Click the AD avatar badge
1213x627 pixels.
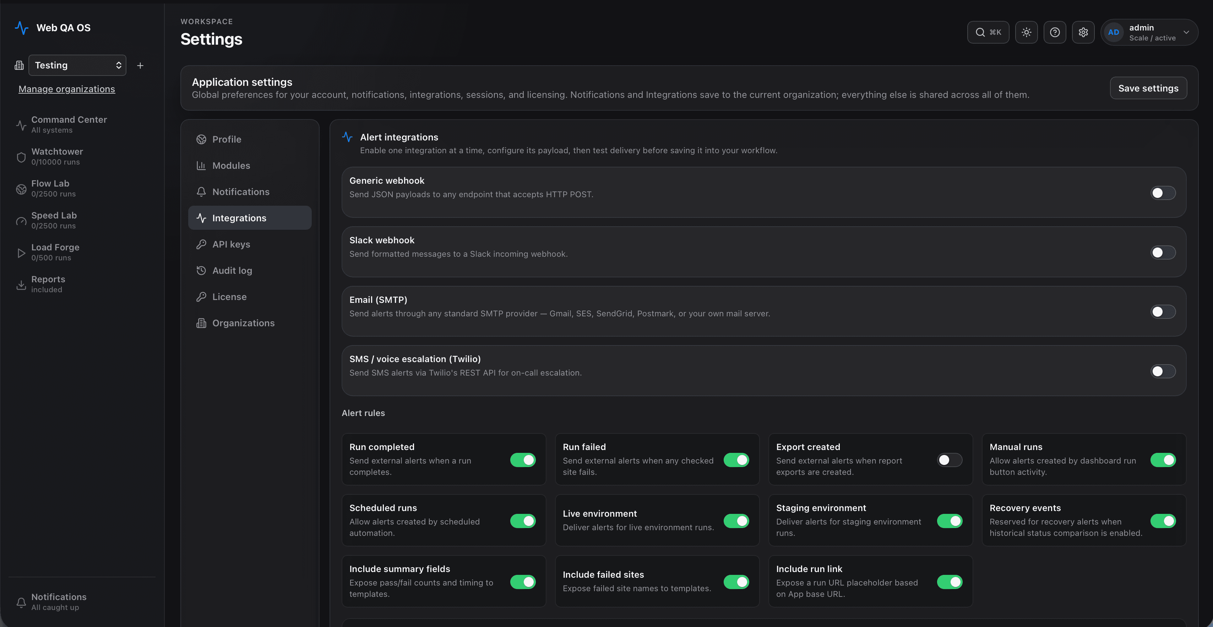point(1114,32)
